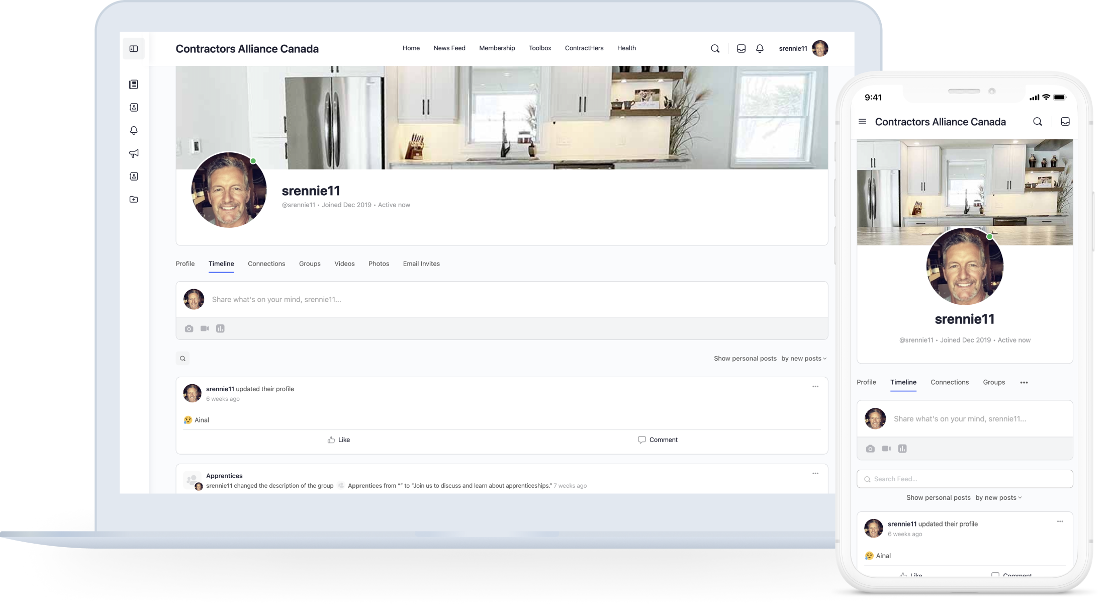Open the hamburger menu on phone view
Screen dimensions: 1112x608
click(x=862, y=122)
